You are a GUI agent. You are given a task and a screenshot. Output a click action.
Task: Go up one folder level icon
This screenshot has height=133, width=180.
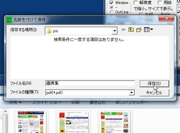pos(131,30)
